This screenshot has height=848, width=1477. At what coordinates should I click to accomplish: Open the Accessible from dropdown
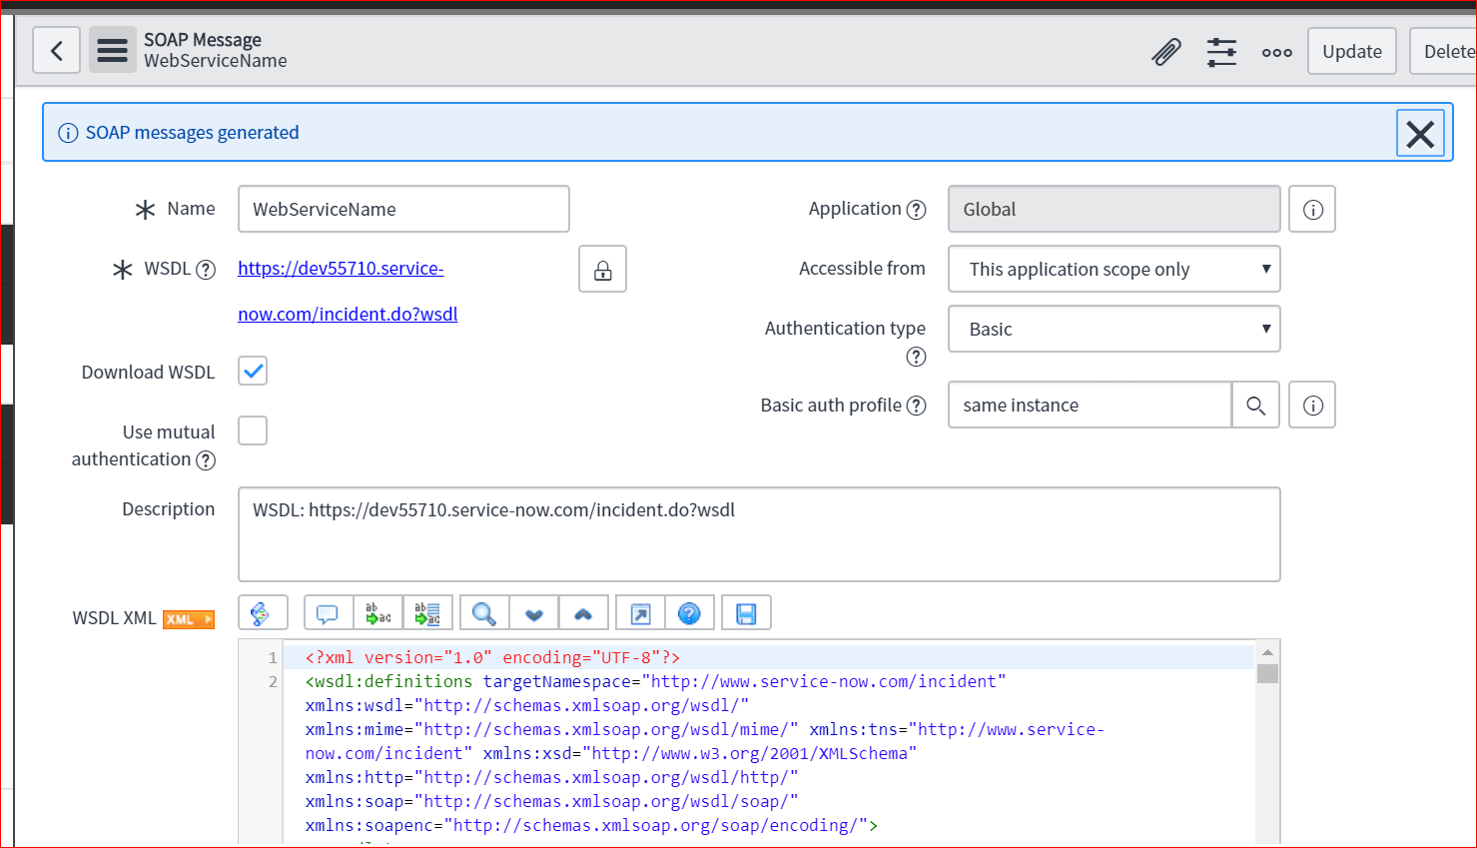click(1113, 270)
